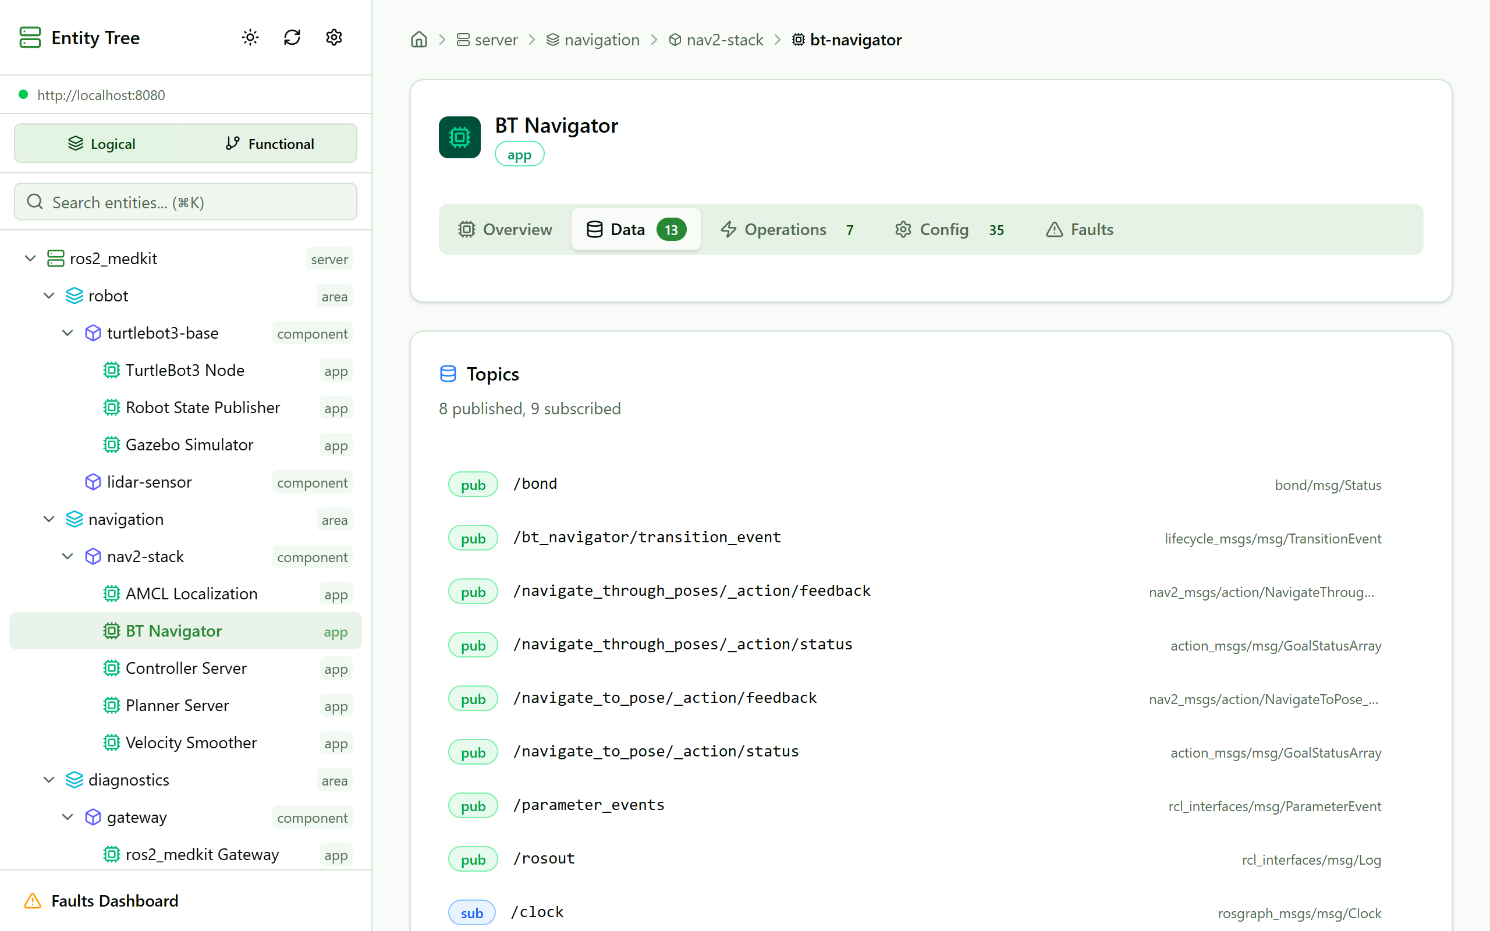The height and width of the screenshot is (931, 1490).
Task: Toggle the light/dark theme sun icon
Action: [x=250, y=38]
